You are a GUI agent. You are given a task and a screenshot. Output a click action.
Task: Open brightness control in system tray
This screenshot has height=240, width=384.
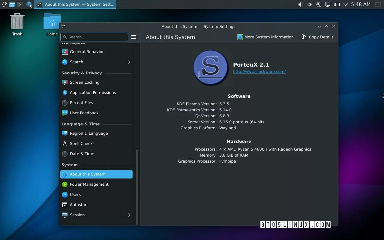pos(310,4)
